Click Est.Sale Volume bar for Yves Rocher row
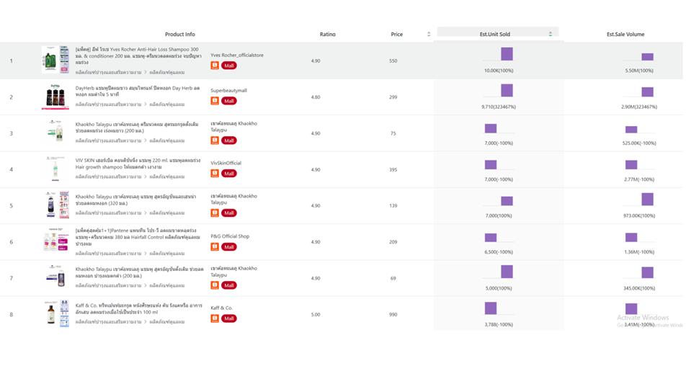Image resolution: width=699 pixels, height=384 pixels. click(647, 57)
